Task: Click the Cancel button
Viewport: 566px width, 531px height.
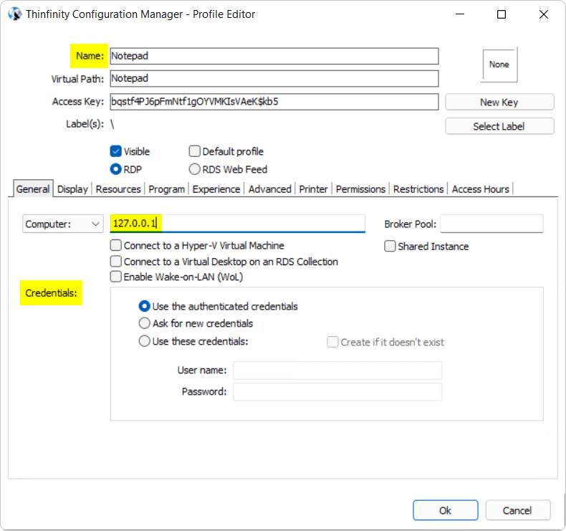Action: click(517, 510)
